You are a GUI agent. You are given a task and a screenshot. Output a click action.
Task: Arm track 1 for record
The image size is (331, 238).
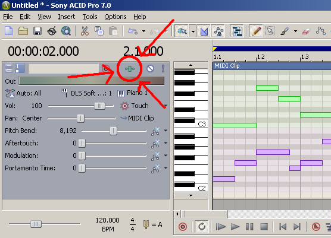pyautogui.click(x=106, y=69)
